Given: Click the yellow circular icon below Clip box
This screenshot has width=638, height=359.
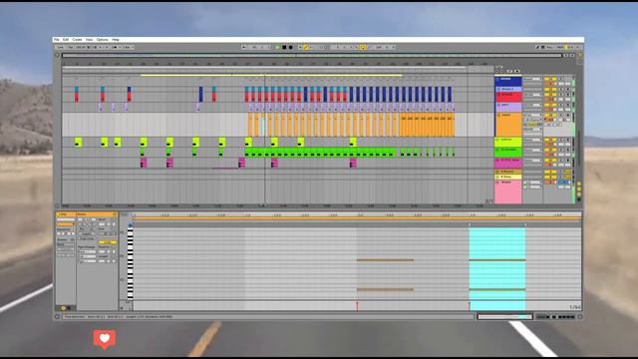Looking at the screenshot, I should (x=63, y=308).
